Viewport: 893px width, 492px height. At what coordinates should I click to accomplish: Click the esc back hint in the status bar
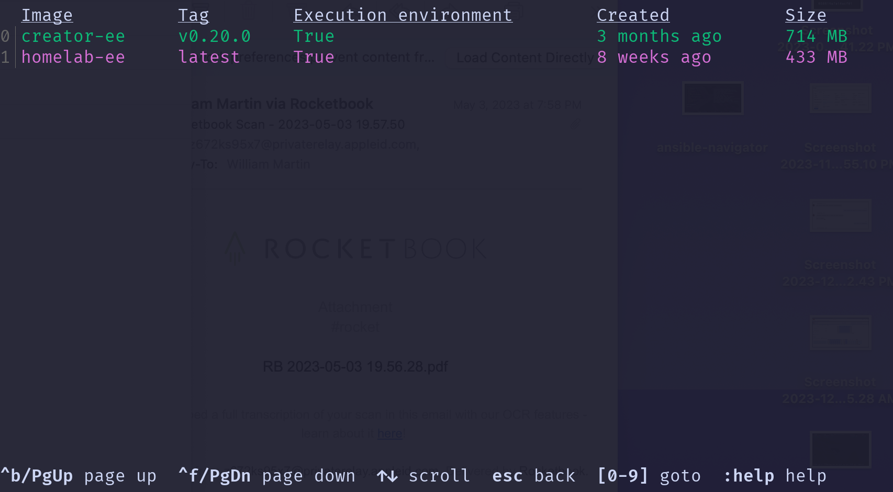[533, 476]
